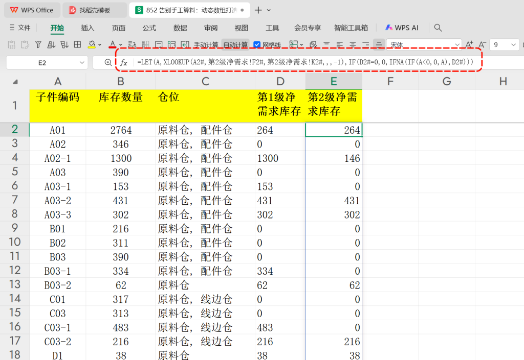524x360 pixels.
Task: Click the ribbon search magnifier icon
Action: [438, 28]
